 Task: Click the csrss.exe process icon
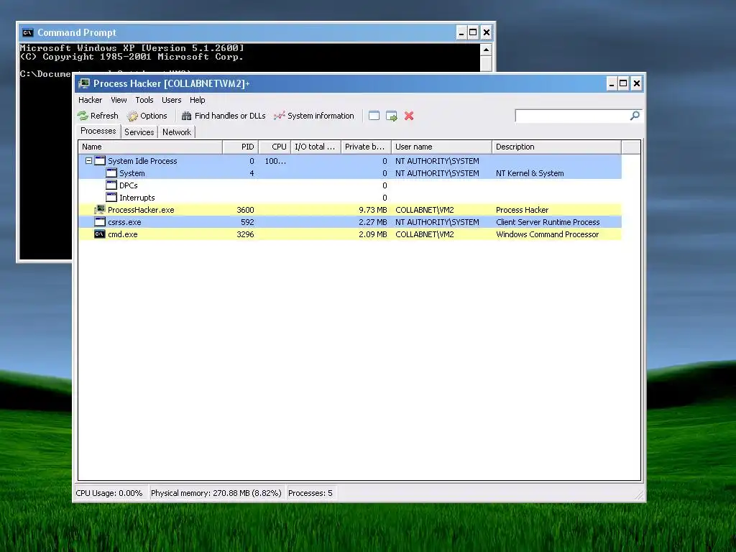tap(99, 222)
